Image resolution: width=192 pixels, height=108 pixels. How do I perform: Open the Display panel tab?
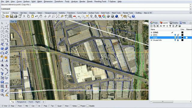click(174, 23)
